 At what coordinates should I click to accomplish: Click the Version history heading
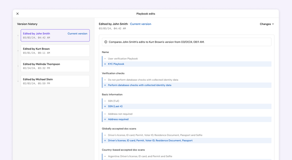coord(27,24)
